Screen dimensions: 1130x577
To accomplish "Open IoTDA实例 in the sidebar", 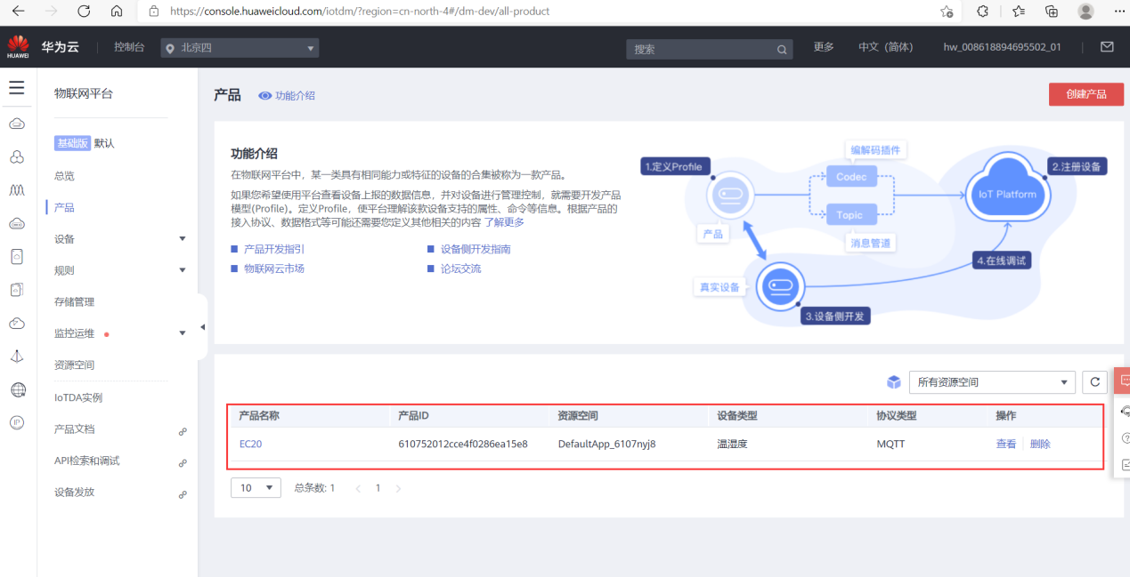I will (78, 397).
